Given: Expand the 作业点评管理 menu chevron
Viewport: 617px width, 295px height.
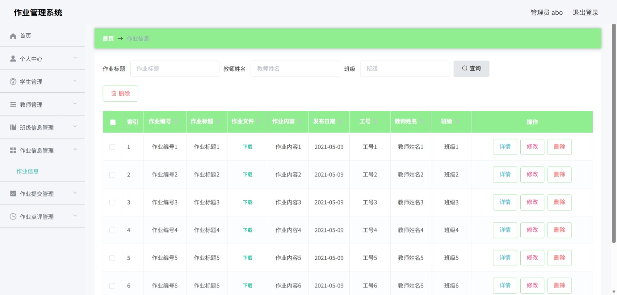Looking at the screenshot, I should pos(75,215).
